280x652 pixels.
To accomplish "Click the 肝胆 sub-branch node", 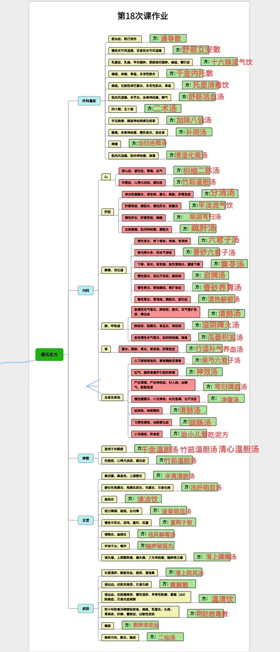I will (108, 212).
